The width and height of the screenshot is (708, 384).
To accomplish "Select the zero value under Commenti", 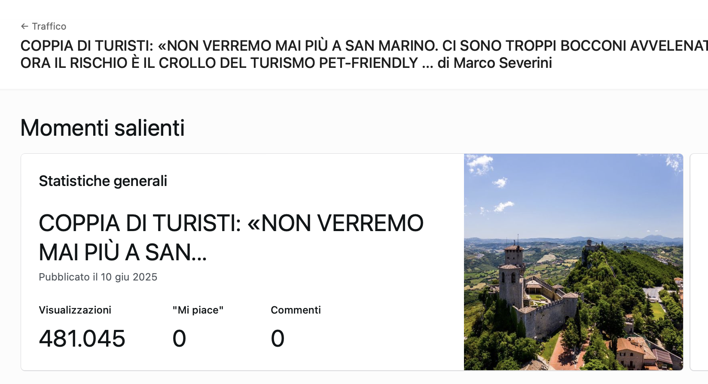I will (278, 338).
